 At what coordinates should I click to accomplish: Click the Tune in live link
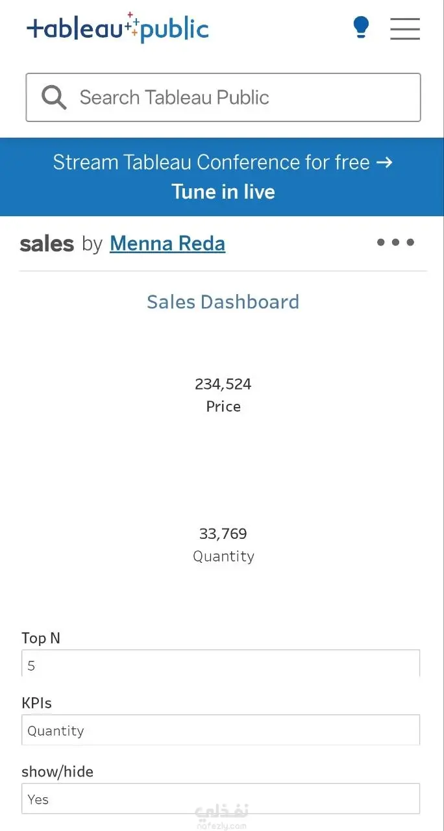pos(223,192)
